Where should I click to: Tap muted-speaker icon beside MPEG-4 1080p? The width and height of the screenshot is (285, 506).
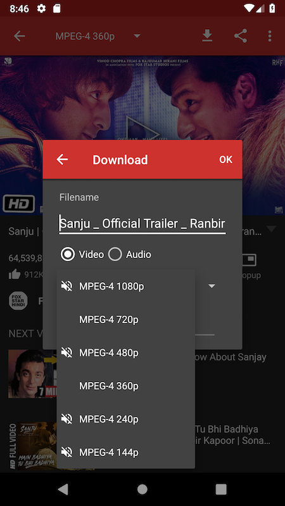66,286
